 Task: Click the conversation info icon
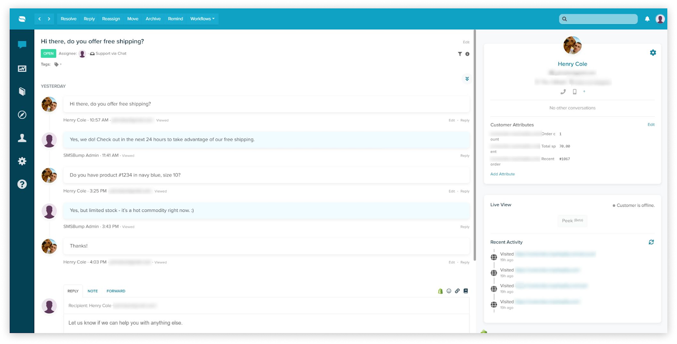[467, 54]
